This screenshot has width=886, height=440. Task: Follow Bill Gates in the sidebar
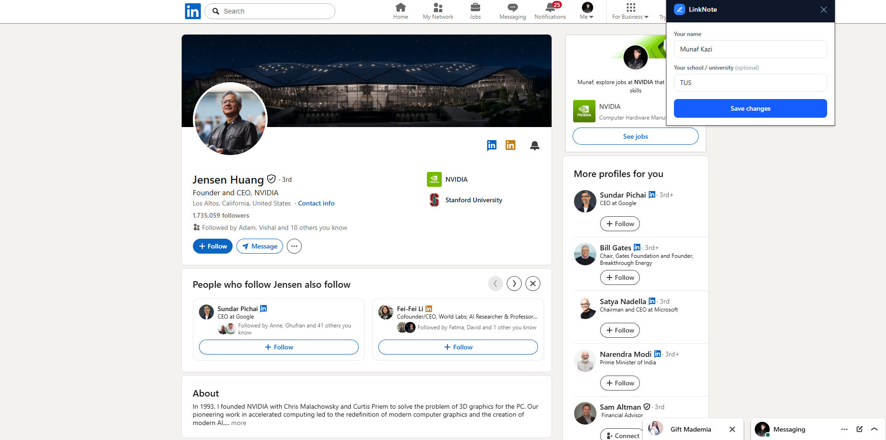620,277
